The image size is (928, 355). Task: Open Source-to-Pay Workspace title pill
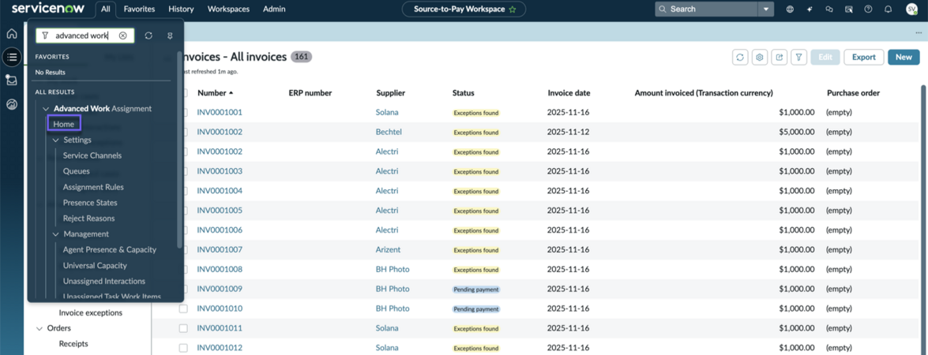(464, 9)
